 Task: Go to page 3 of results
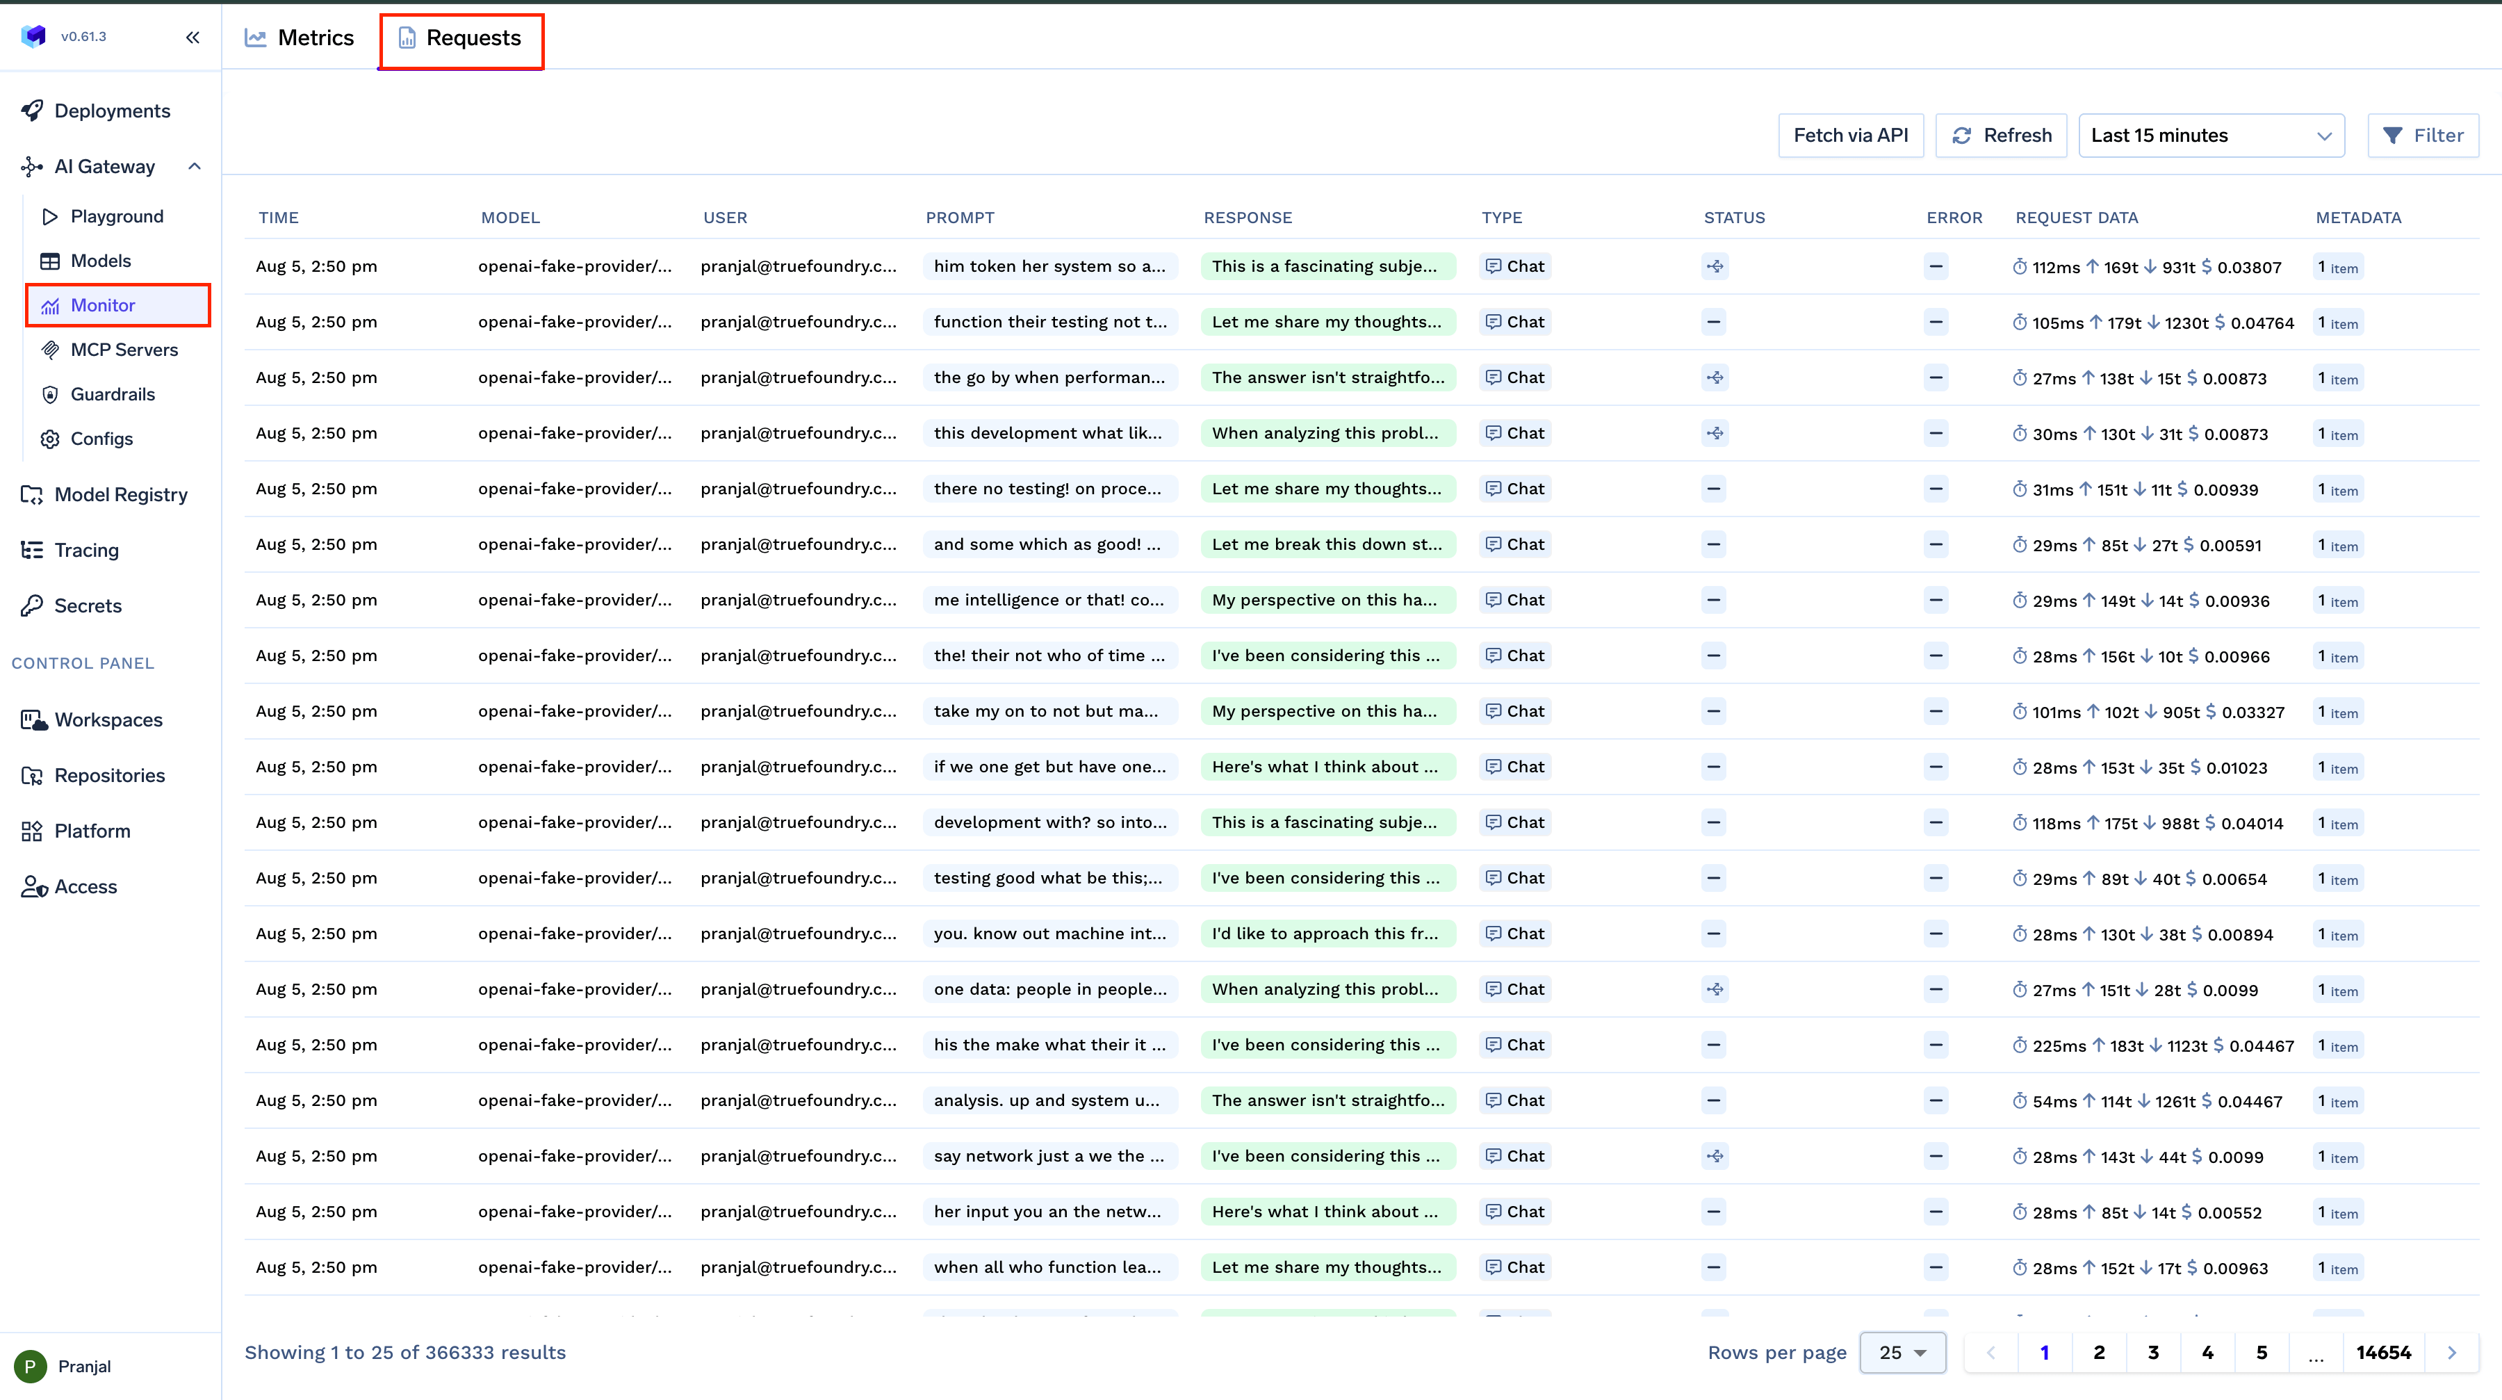pyautogui.click(x=2152, y=1353)
